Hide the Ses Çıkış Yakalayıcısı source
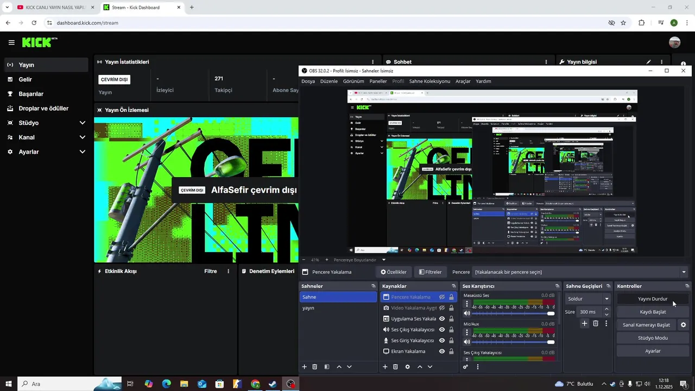The width and height of the screenshot is (695, 391). (442, 330)
